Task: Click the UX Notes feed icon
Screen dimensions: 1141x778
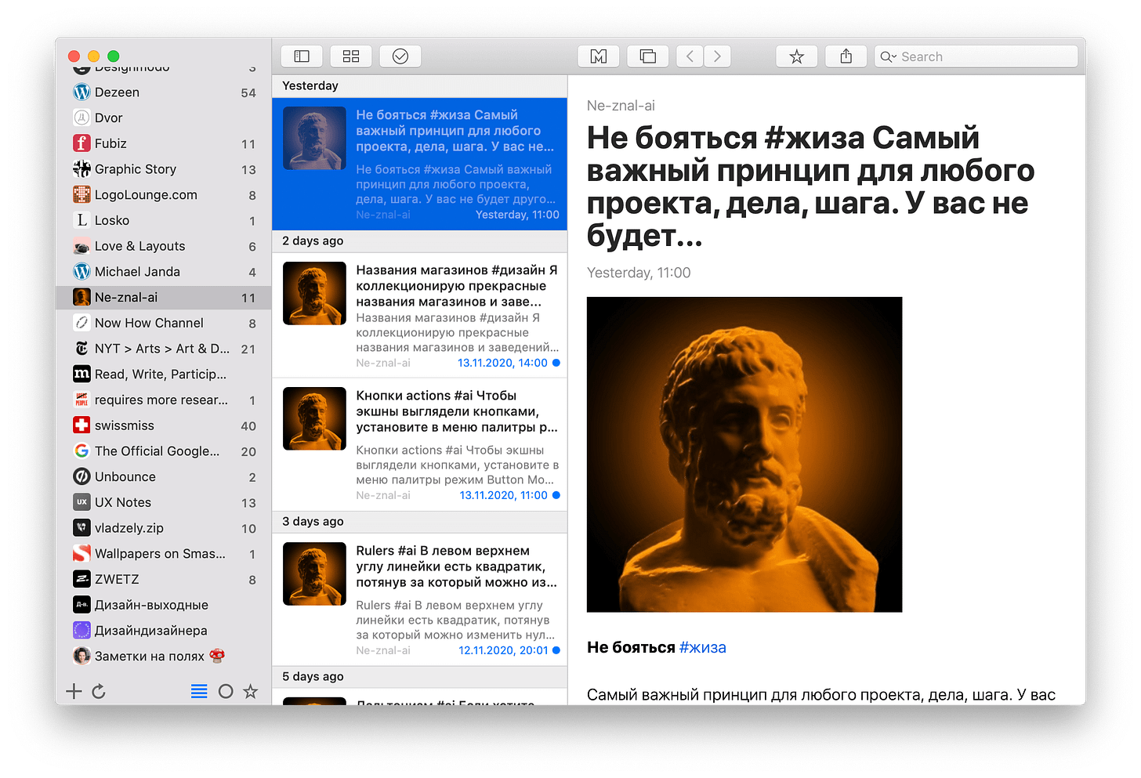Action: coord(81,502)
